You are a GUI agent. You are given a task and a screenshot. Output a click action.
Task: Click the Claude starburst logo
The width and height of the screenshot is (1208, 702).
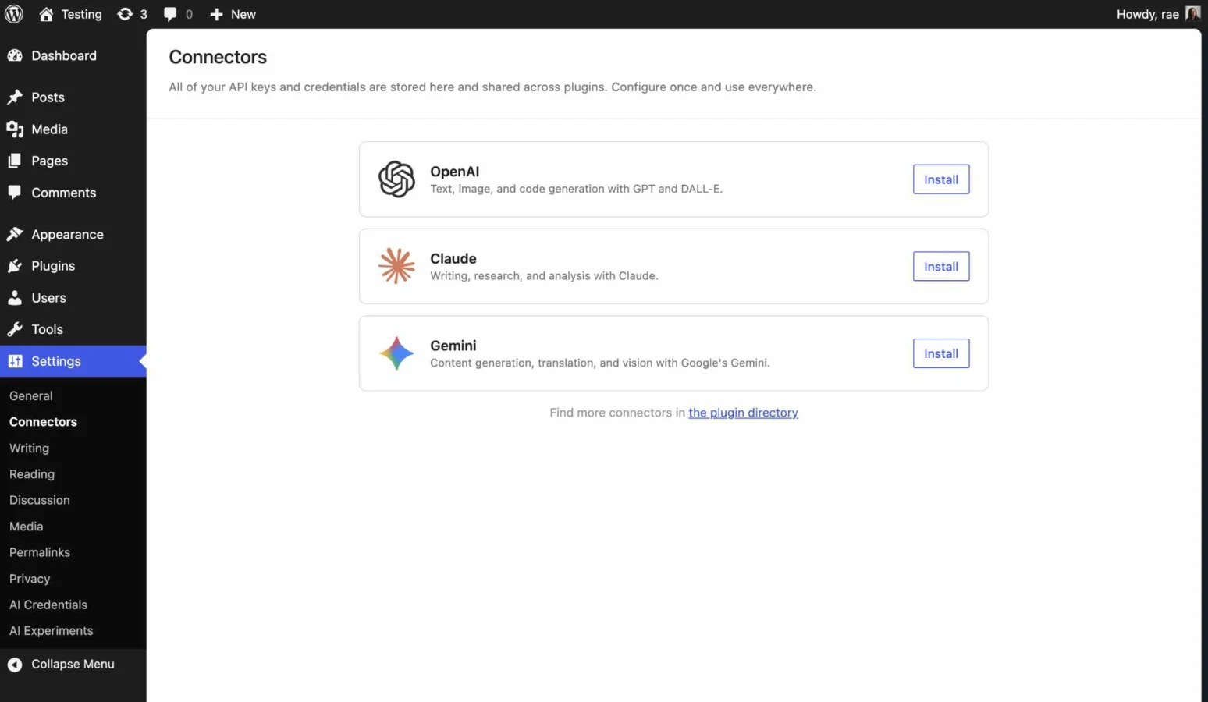click(x=396, y=266)
